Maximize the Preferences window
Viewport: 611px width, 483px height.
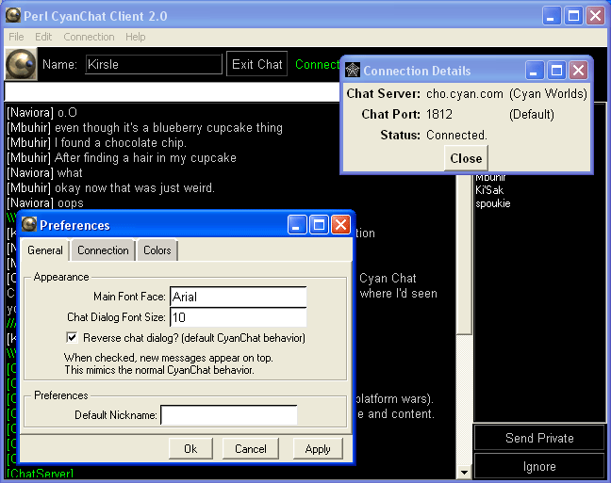coord(319,225)
